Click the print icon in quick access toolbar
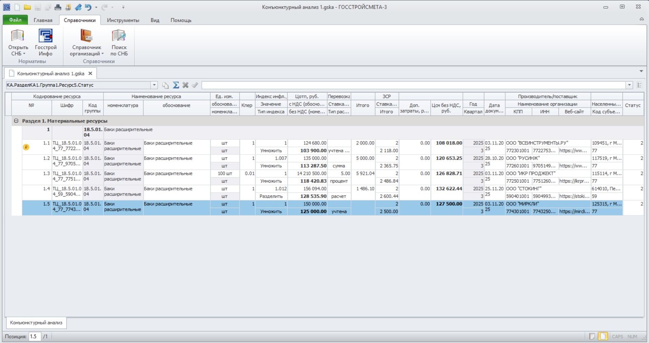 tap(58, 7)
